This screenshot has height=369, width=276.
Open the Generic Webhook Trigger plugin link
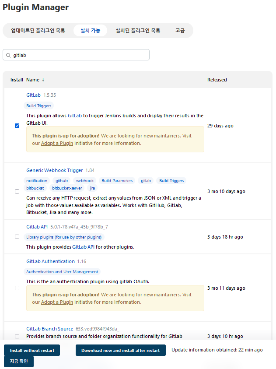pos(55,170)
